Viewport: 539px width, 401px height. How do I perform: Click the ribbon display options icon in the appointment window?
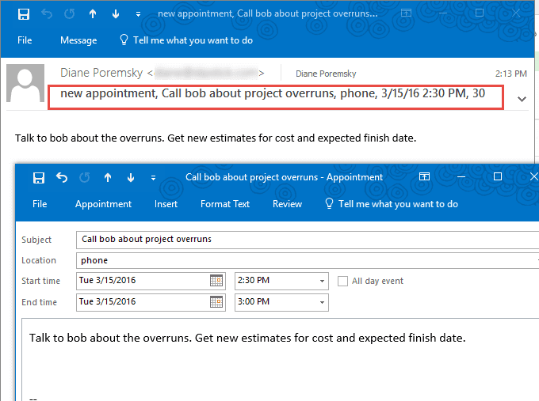(x=425, y=177)
